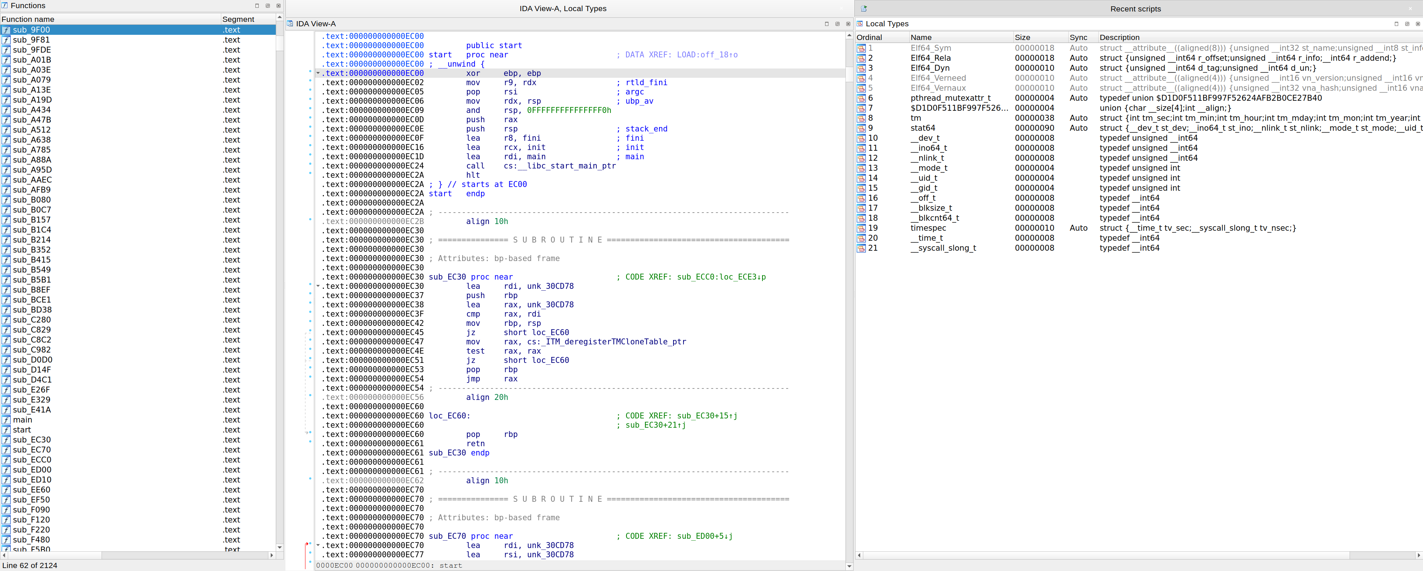The height and width of the screenshot is (571, 1423).
Task: Select the stat64 struct icon in Local Types
Action: point(861,127)
